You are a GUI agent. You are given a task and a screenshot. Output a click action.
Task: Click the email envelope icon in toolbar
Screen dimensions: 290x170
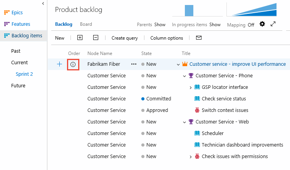pyautogui.click(x=199, y=38)
